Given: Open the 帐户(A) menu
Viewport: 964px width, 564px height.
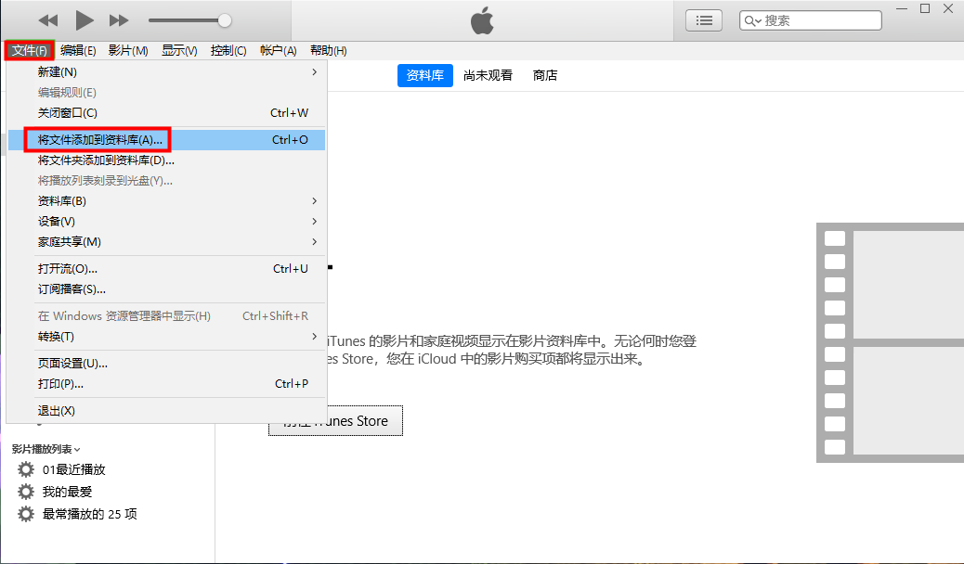Looking at the screenshot, I should [278, 50].
